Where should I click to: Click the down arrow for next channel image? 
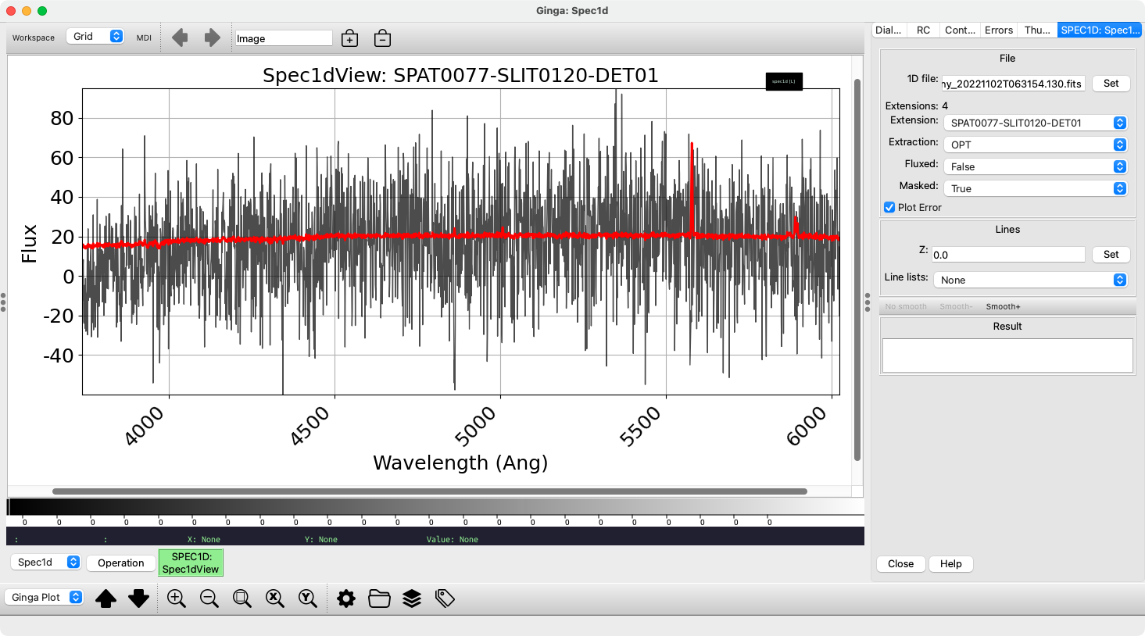138,598
